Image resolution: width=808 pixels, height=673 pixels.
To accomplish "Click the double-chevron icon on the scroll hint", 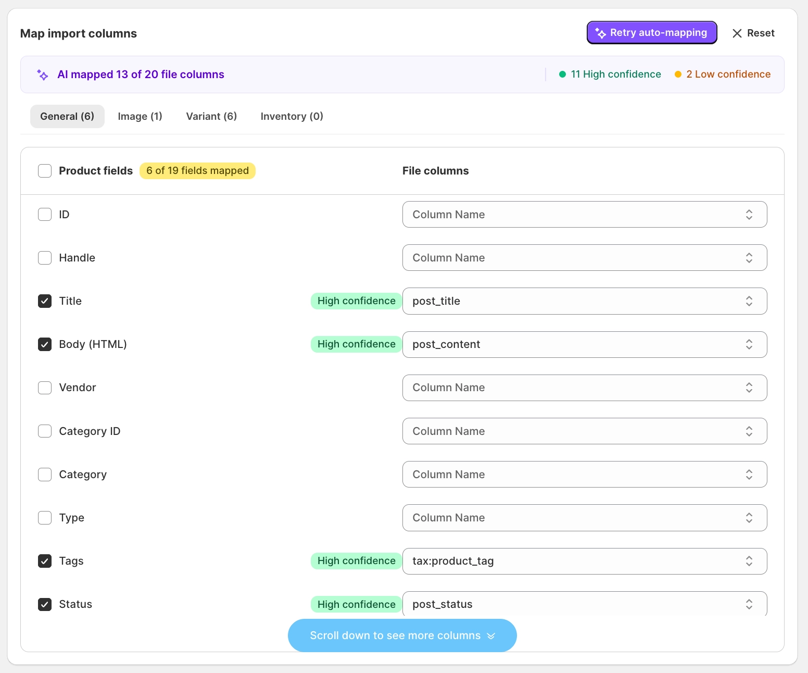I will pos(490,635).
